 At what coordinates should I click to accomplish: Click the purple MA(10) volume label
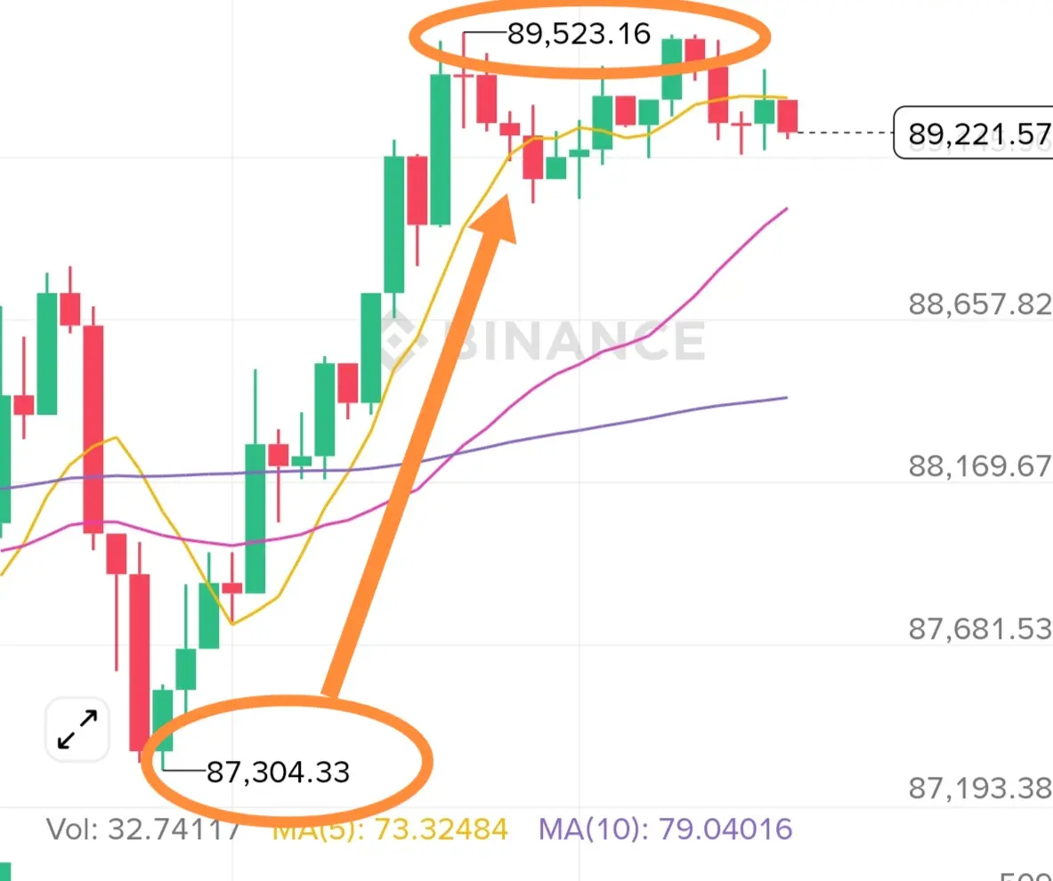(x=666, y=829)
